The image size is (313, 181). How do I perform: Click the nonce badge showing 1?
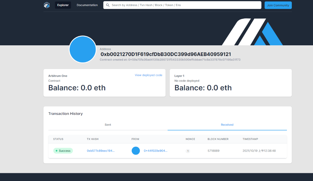[188, 151]
